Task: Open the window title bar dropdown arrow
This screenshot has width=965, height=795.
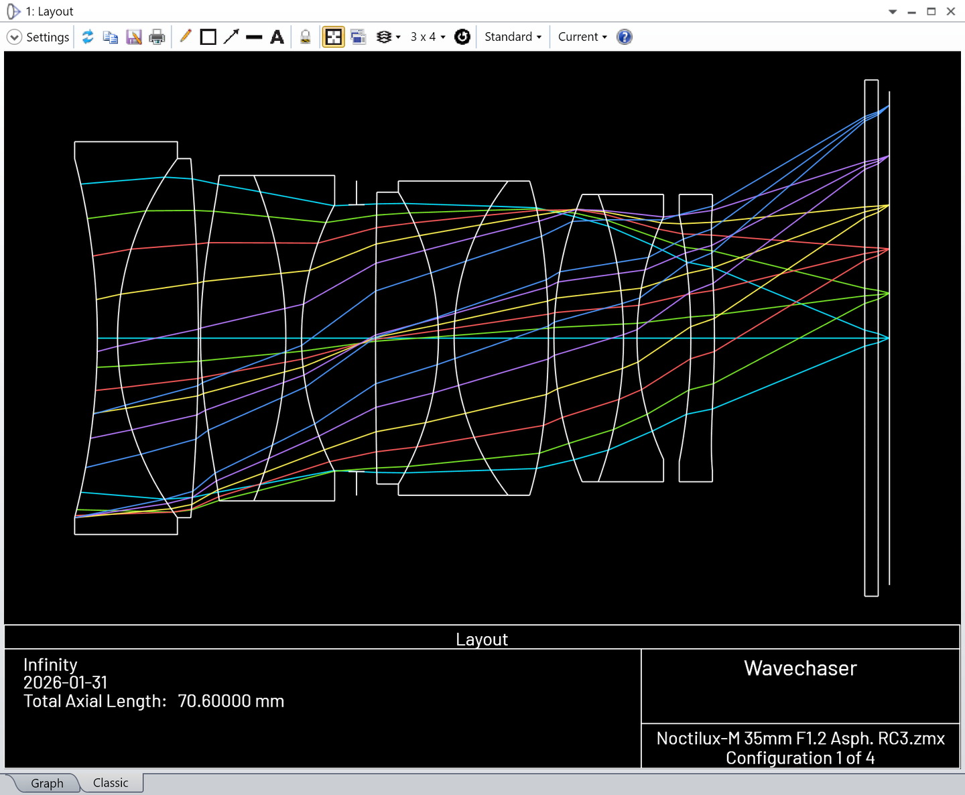Action: point(893,11)
